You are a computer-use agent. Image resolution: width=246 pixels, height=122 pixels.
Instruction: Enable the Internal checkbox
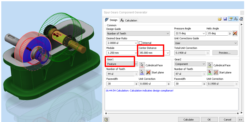(140, 43)
